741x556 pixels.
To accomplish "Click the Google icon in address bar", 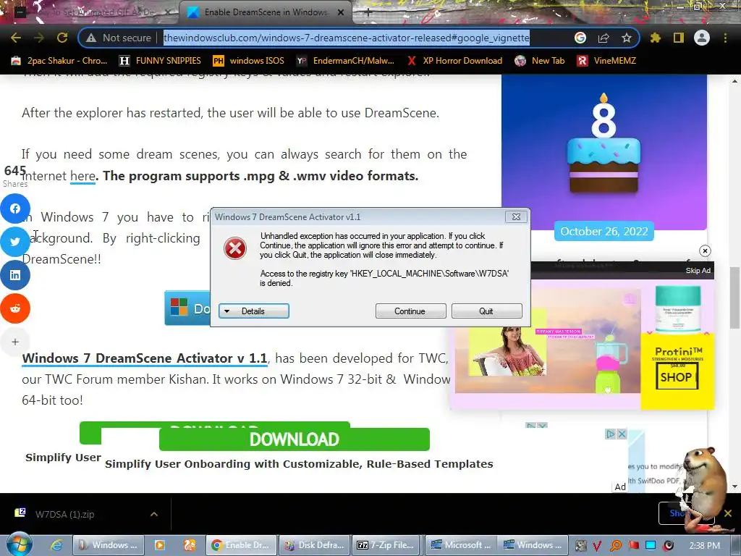I will click(580, 38).
